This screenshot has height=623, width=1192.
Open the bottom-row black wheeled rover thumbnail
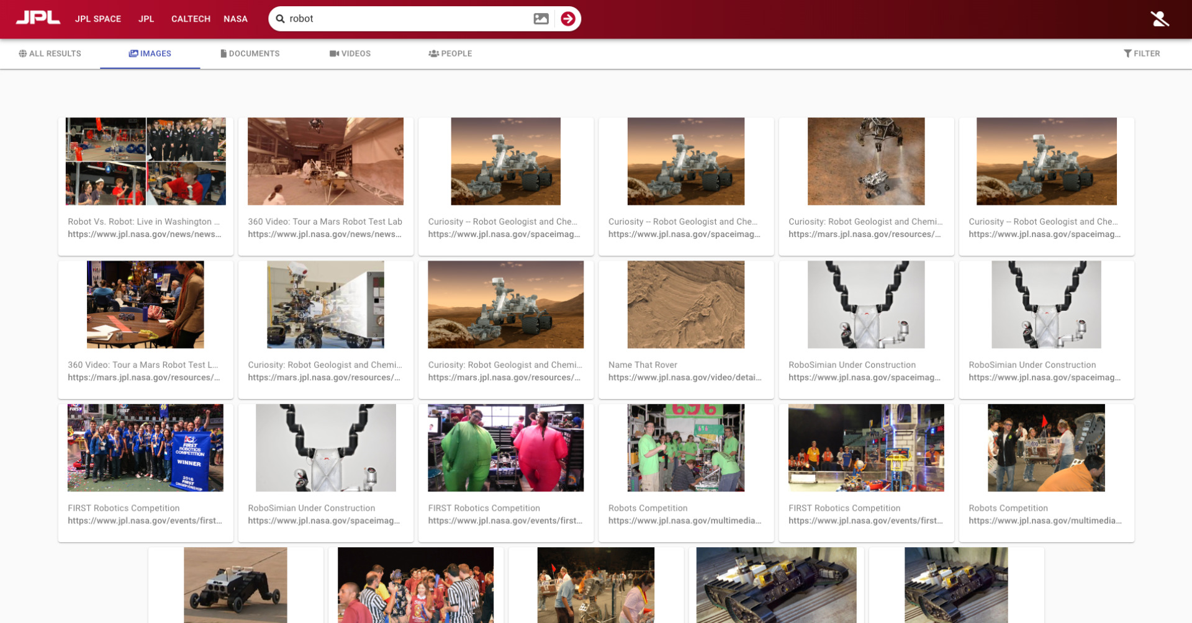click(x=235, y=585)
